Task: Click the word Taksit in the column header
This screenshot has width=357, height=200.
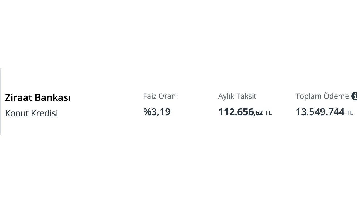Action: [x=247, y=96]
